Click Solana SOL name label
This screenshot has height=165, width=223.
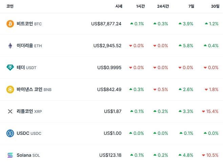(x=28, y=155)
